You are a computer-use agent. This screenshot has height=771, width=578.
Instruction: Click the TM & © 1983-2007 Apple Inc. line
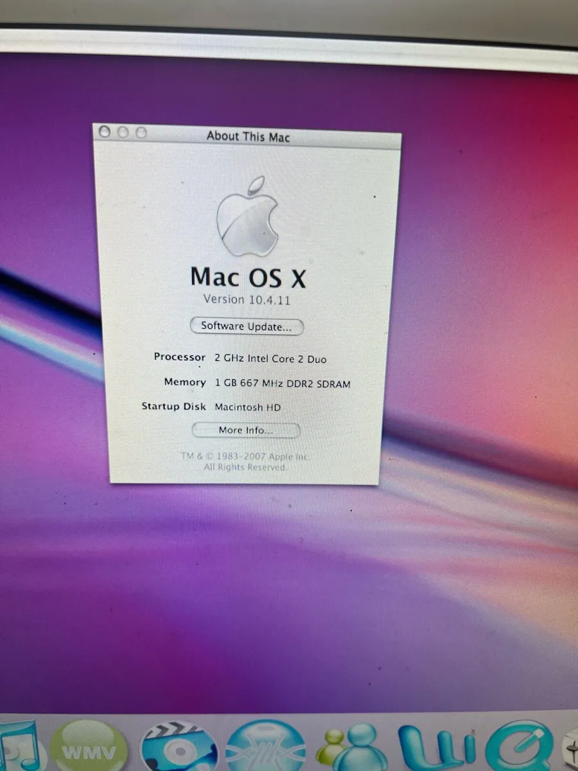pyautogui.click(x=245, y=456)
